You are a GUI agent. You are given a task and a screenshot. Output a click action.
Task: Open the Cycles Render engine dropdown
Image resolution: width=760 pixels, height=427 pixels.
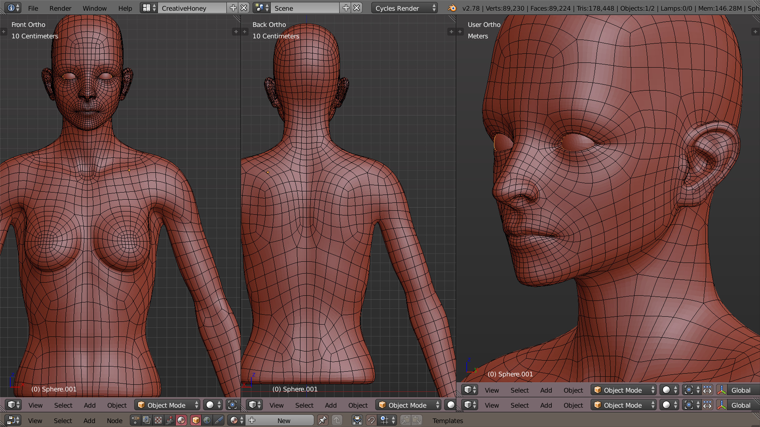[x=405, y=8]
